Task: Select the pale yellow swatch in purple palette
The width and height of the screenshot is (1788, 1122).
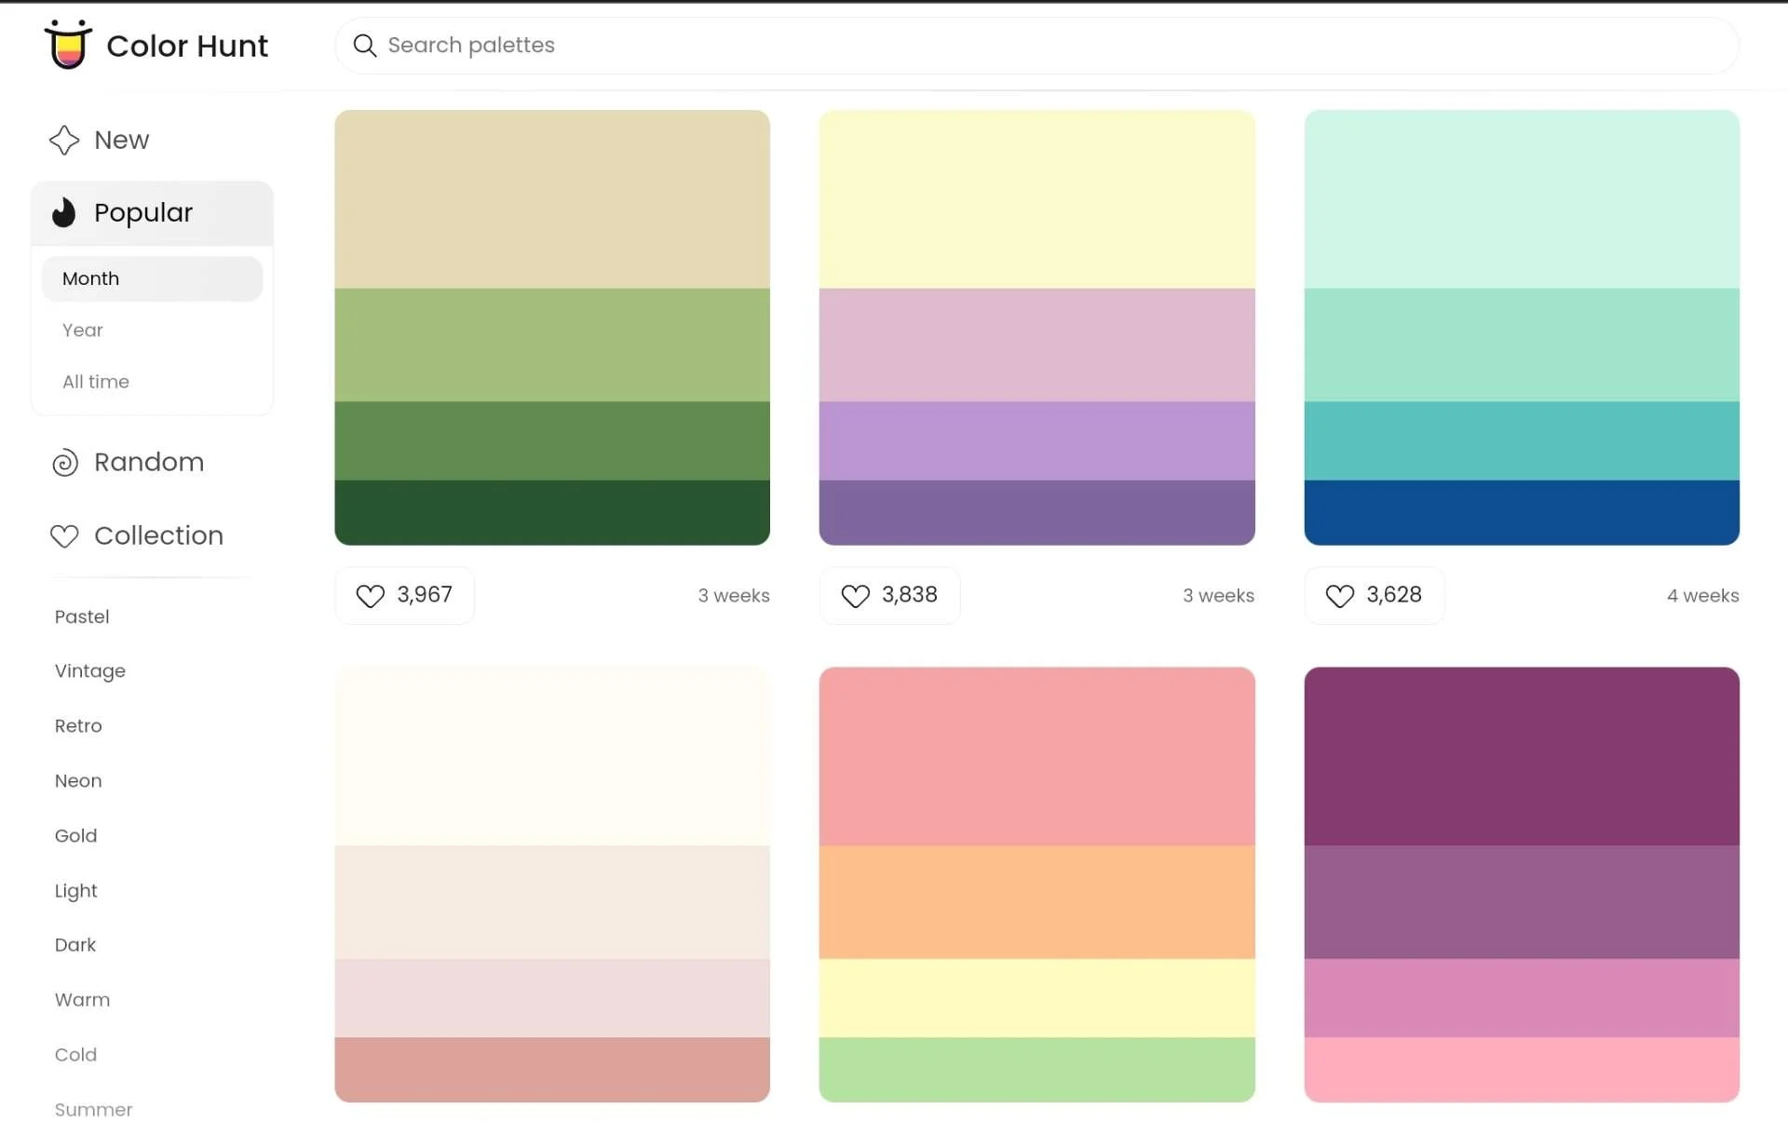Action: click(x=1036, y=199)
